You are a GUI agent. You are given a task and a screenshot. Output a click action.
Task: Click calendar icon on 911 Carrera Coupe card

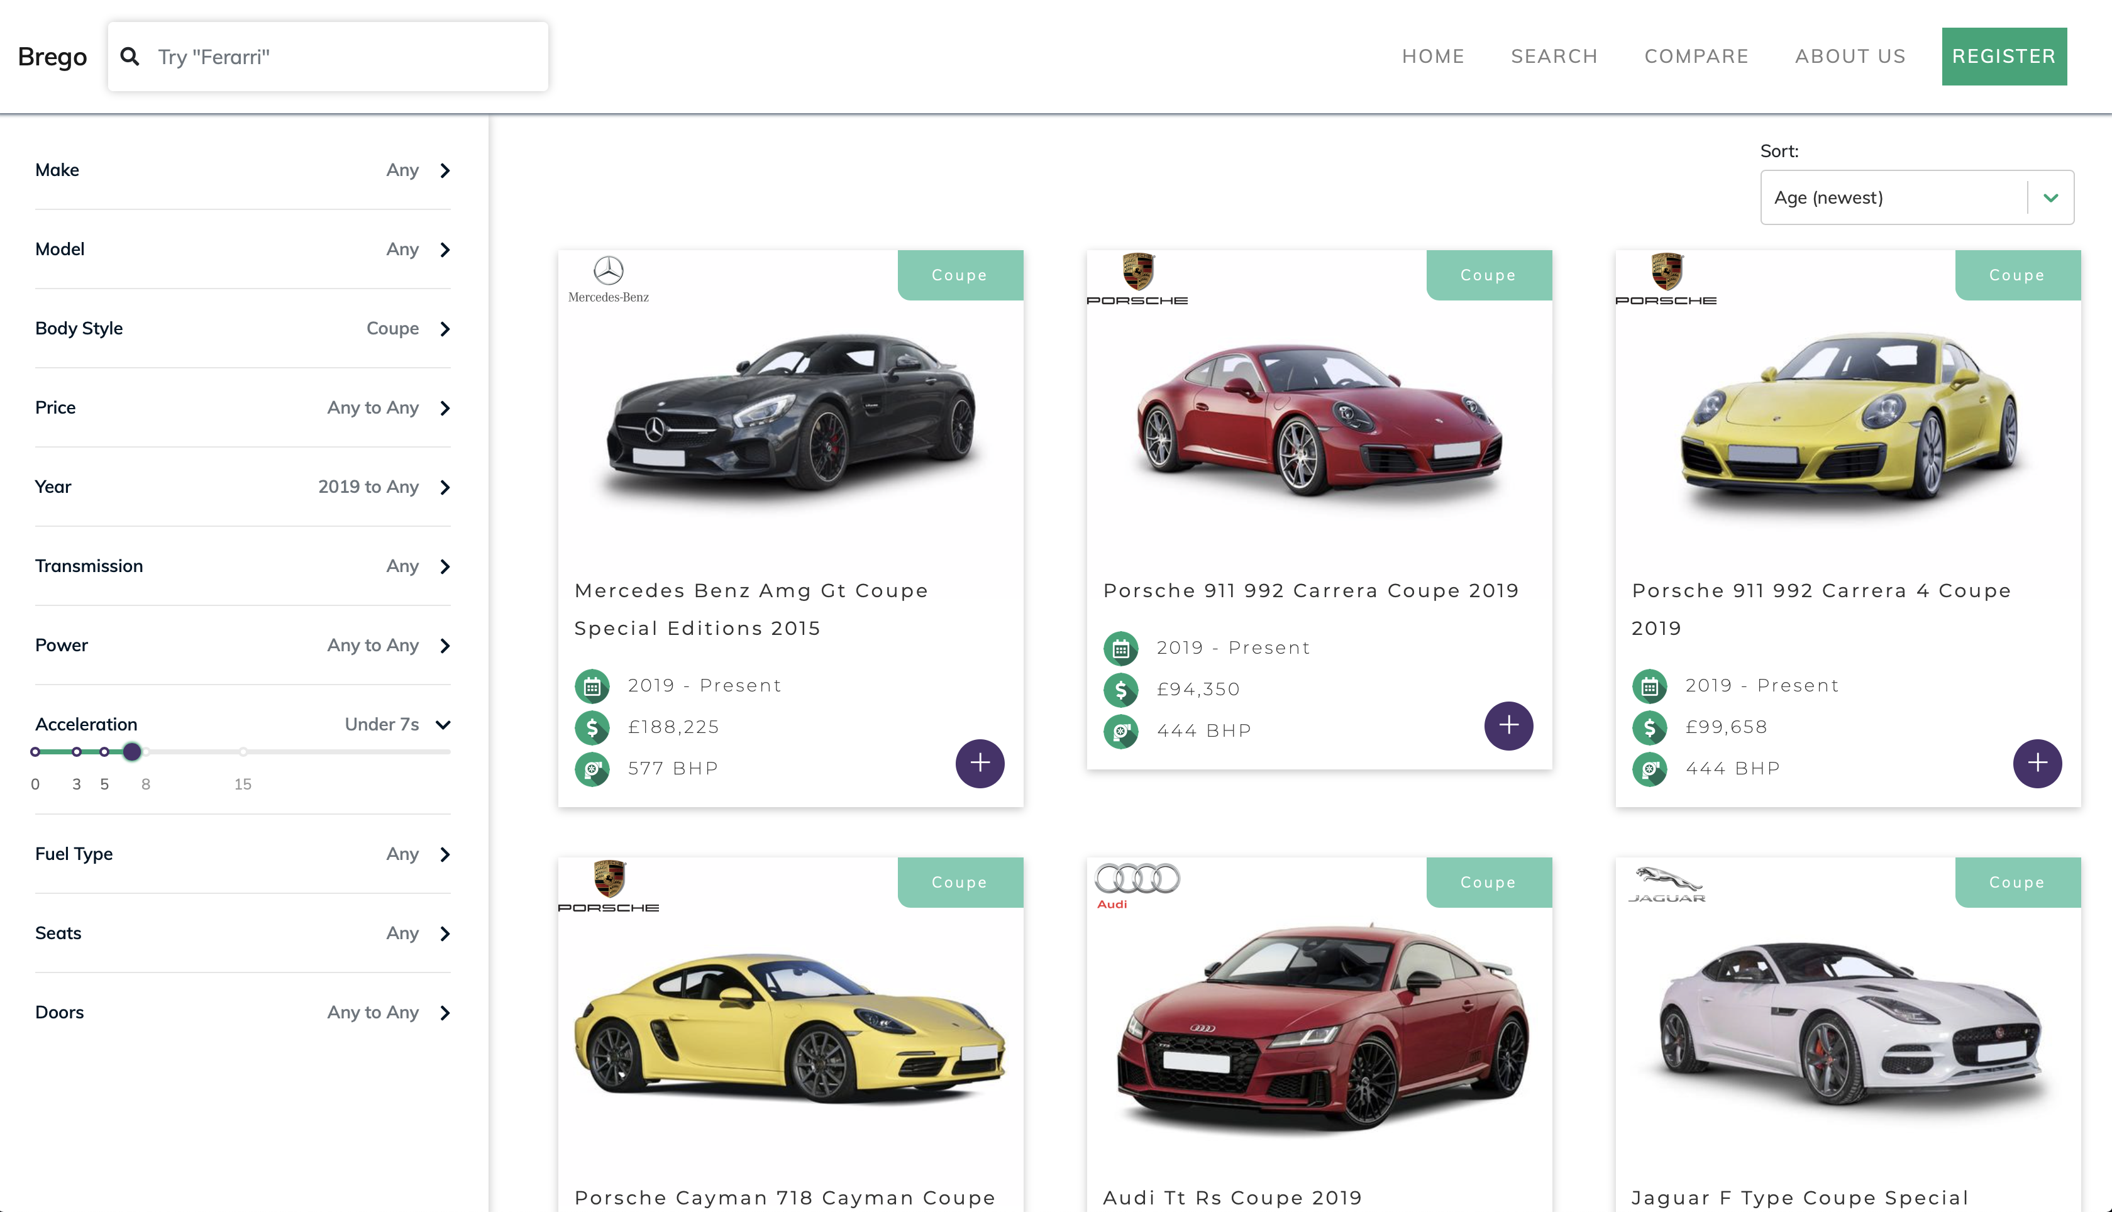coord(1120,649)
